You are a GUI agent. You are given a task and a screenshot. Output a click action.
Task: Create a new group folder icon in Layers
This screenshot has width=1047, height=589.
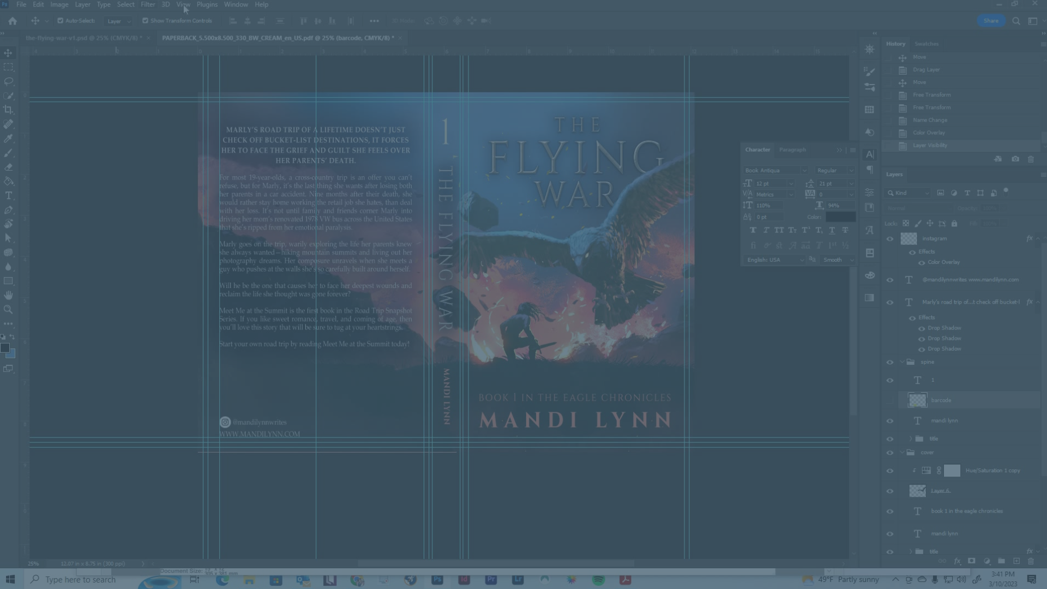pyautogui.click(x=1001, y=561)
